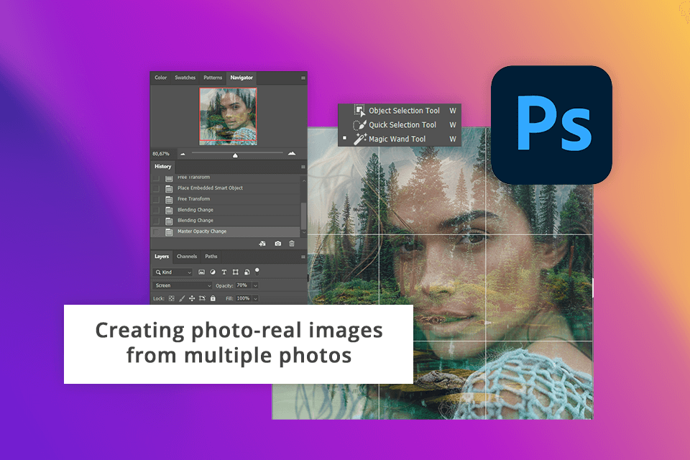690x460 pixels.
Task: Click the Opacity 70% value field
Action: coord(243,285)
